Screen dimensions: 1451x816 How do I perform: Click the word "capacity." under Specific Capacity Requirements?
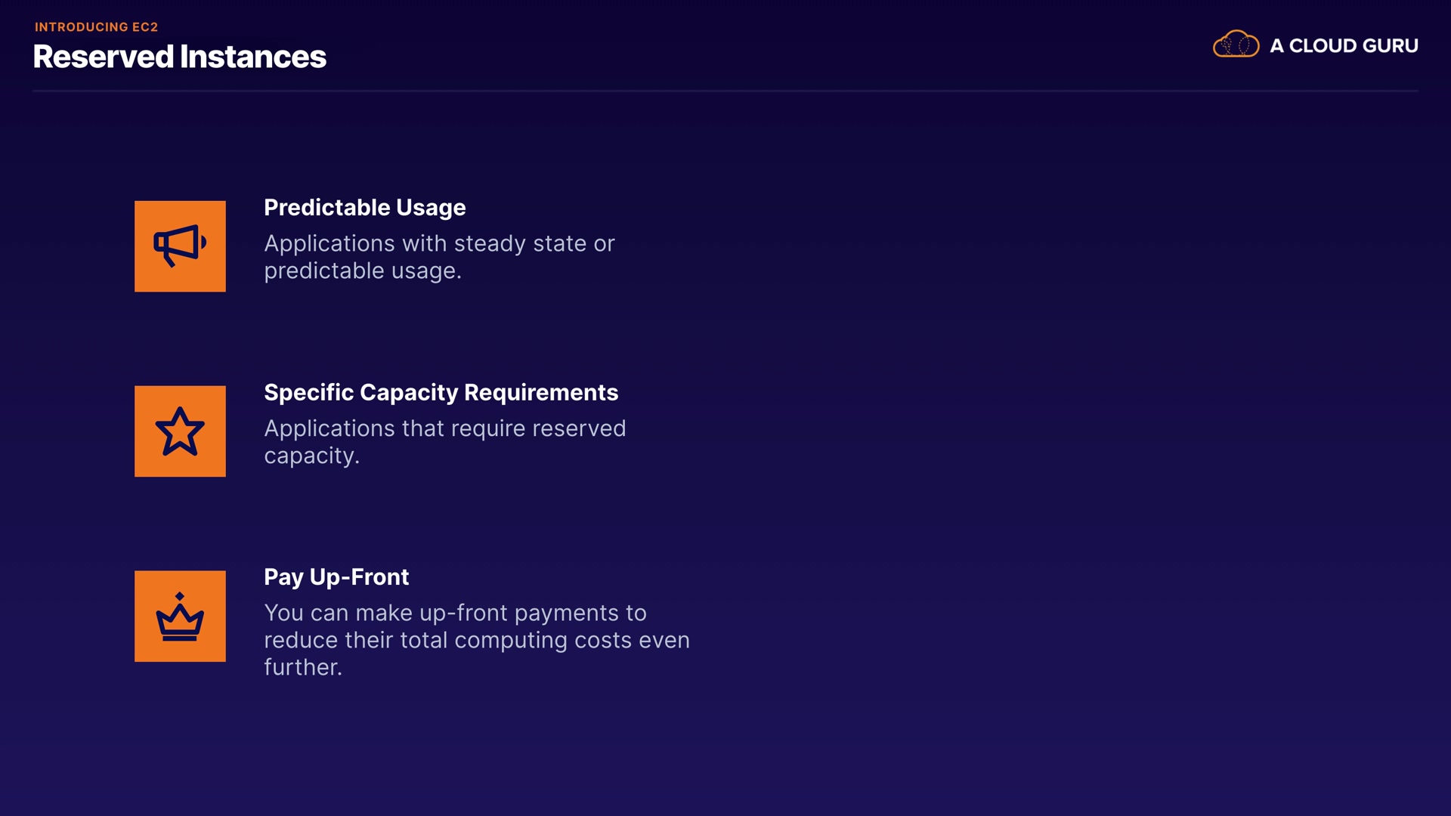click(x=311, y=456)
